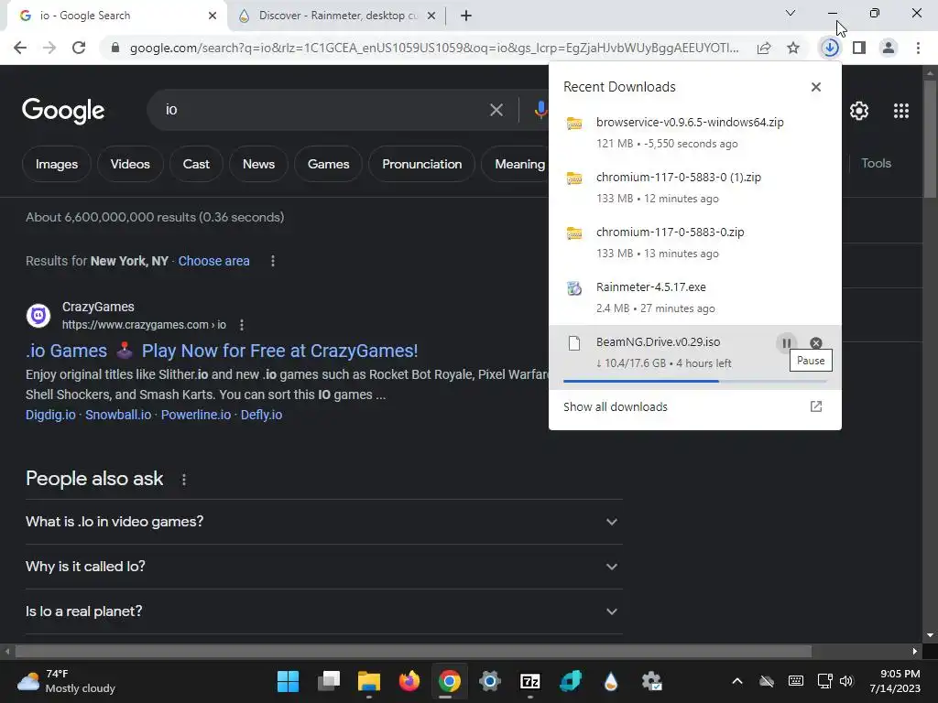This screenshot has height=703, width=938.
Task: Open Show all downloads
Action: tap(694, 407)
